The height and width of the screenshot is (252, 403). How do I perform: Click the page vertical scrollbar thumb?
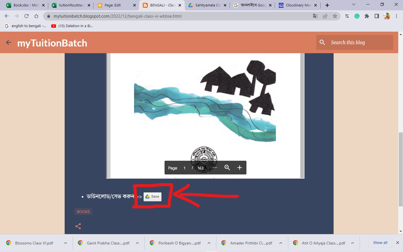pyautogui.click(x=401, y=169)
